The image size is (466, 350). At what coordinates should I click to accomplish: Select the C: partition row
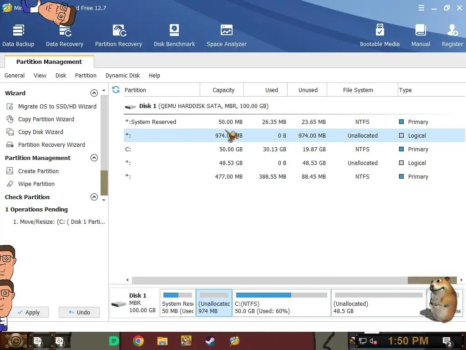point(294,149)
